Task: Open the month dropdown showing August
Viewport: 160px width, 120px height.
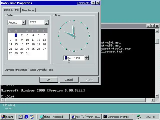Action: [x=24, y=22]
